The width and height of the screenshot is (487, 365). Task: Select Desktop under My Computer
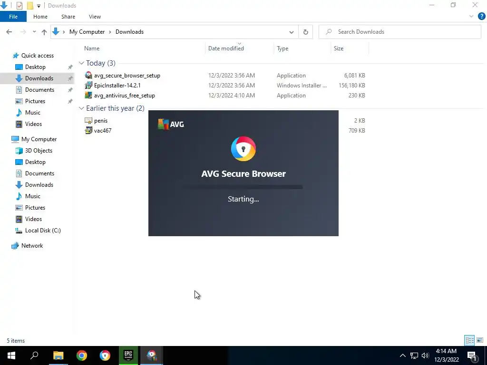pyautogui.click(x=35, y=162)
